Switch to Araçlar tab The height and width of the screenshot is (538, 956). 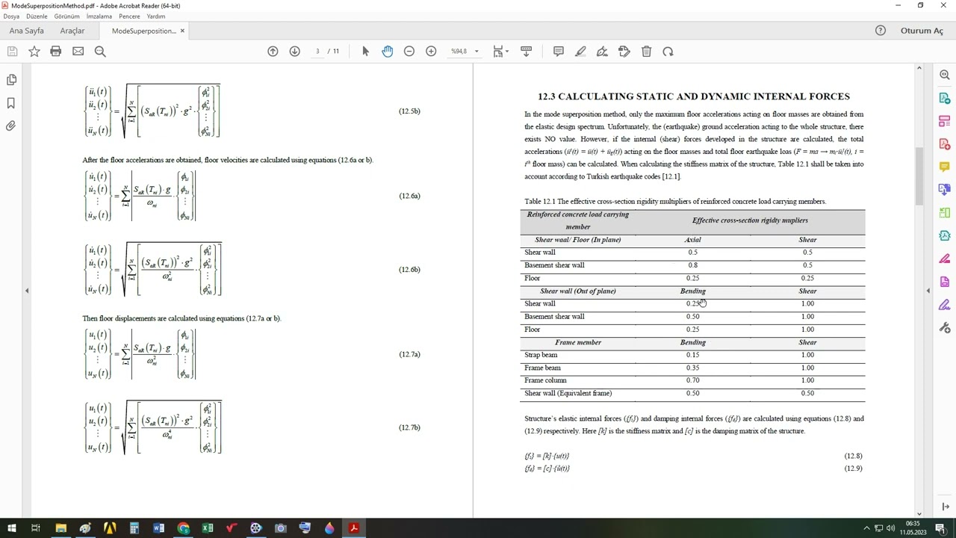coord(72,31)
